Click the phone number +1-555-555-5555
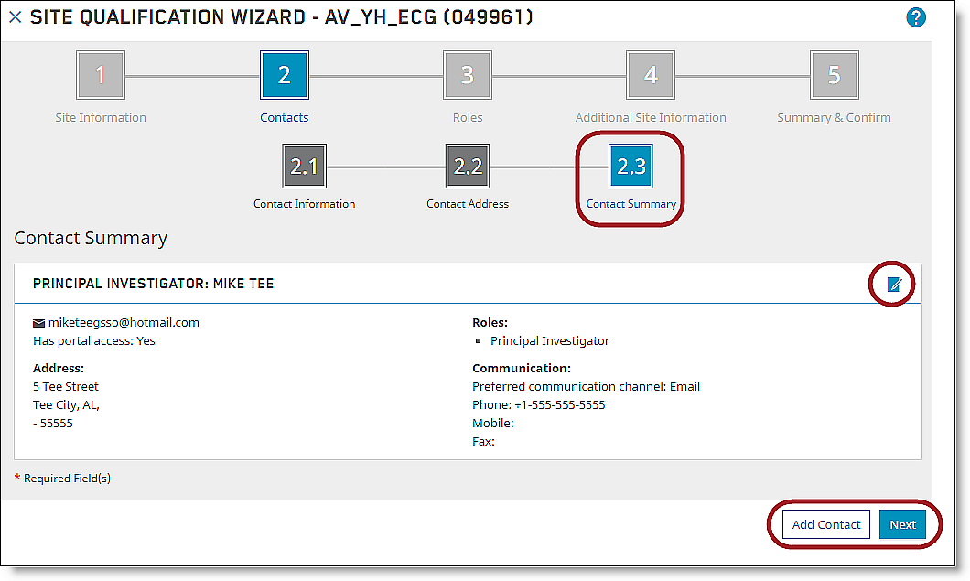This screenshot has width=970, height=581. 559,405
